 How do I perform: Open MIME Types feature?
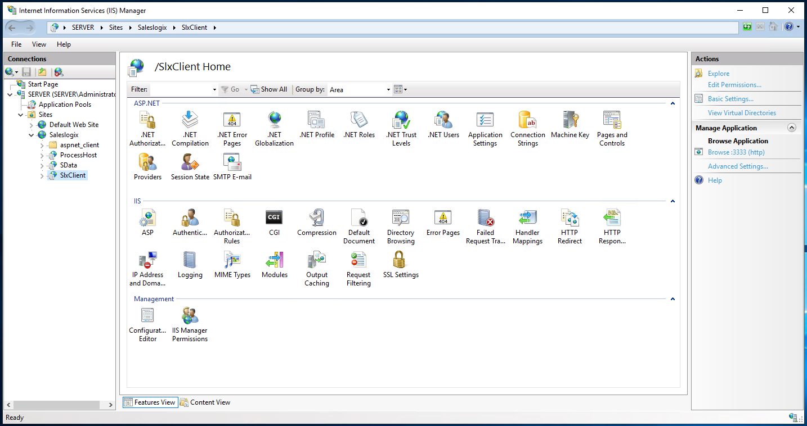coord(232,265)
